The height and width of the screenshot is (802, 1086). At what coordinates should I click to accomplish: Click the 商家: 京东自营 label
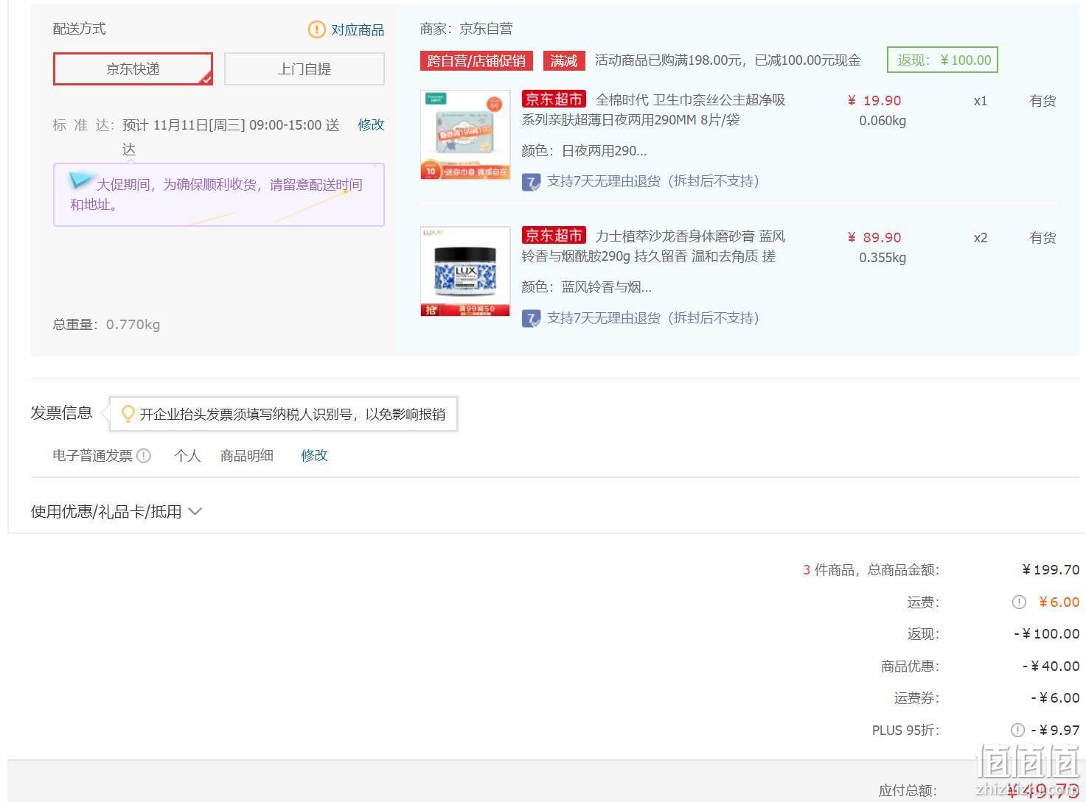pyautogui.click(x=466, y=29)
